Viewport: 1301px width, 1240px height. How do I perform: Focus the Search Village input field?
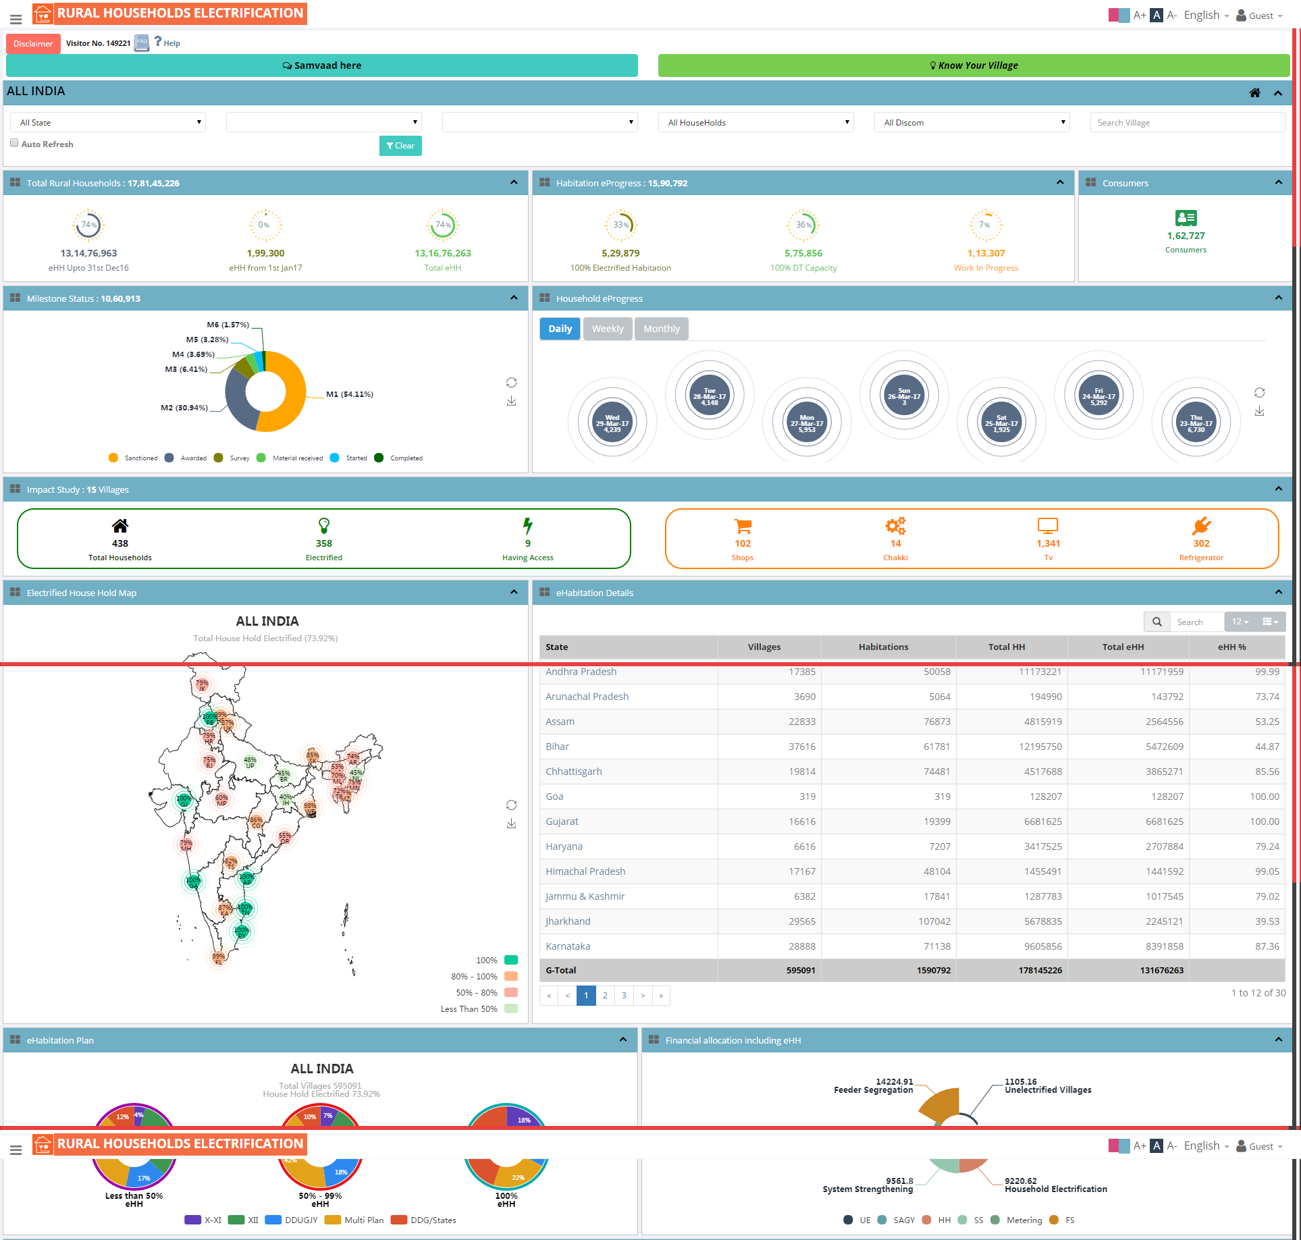coord(1188,122)
